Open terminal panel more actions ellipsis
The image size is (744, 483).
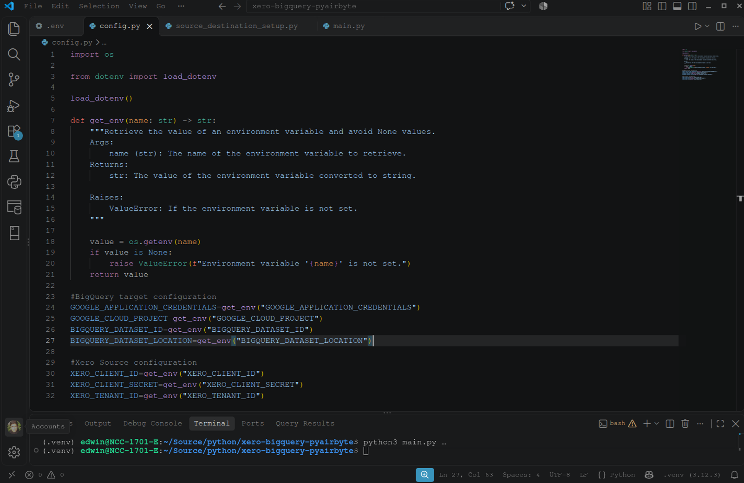pyautogui.click(x=700, y=424)
